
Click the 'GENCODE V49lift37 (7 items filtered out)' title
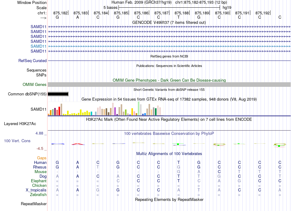[x=169, y=23]
